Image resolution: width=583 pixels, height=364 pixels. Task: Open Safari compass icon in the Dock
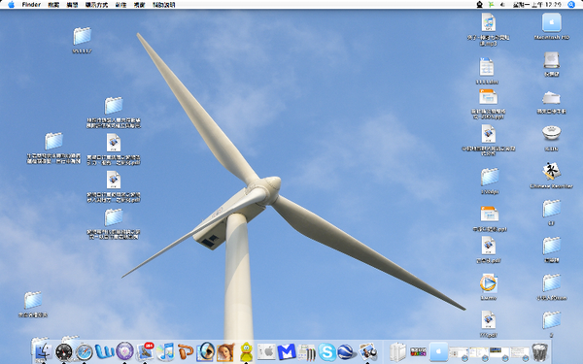[x=85, y=351]
